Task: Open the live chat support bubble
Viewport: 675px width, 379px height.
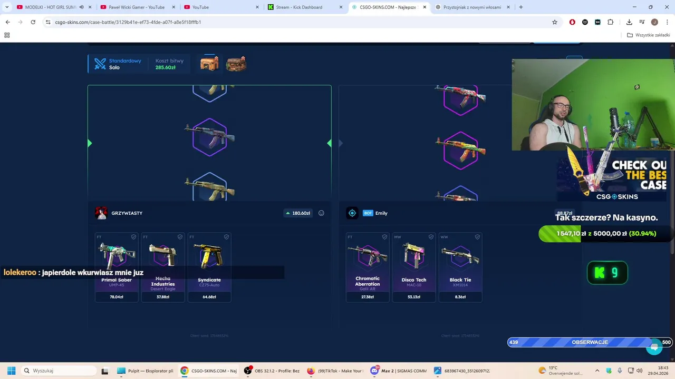Action: [x=654, y=347]
